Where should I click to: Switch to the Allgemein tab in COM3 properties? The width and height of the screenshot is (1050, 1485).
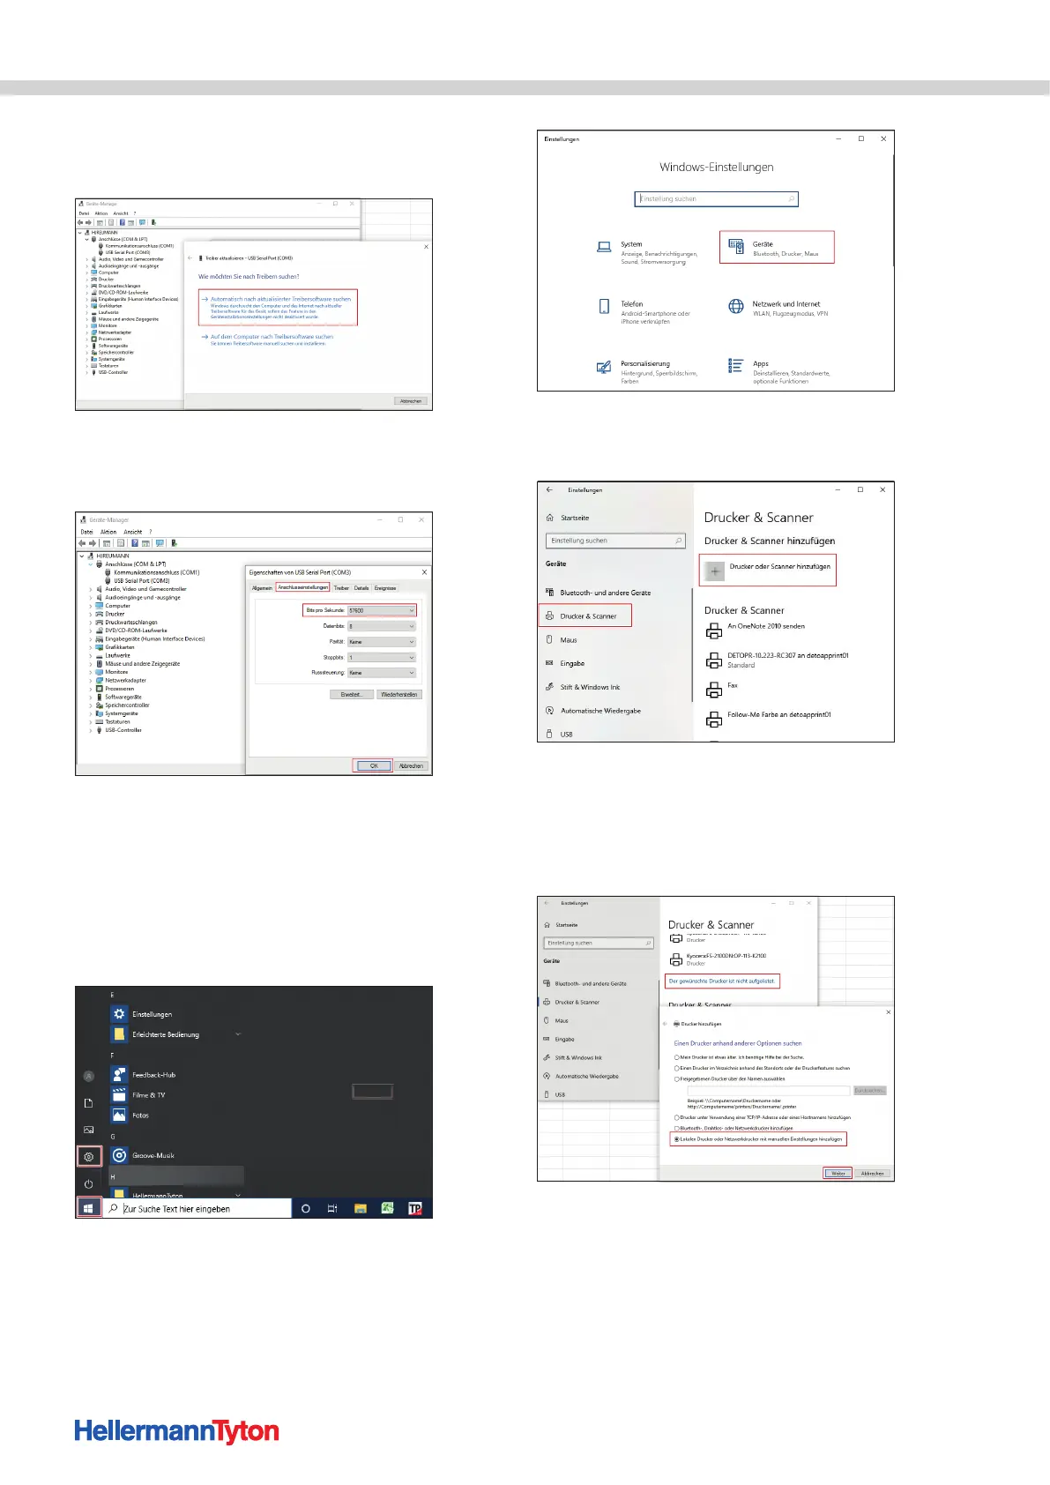[262, 587]
